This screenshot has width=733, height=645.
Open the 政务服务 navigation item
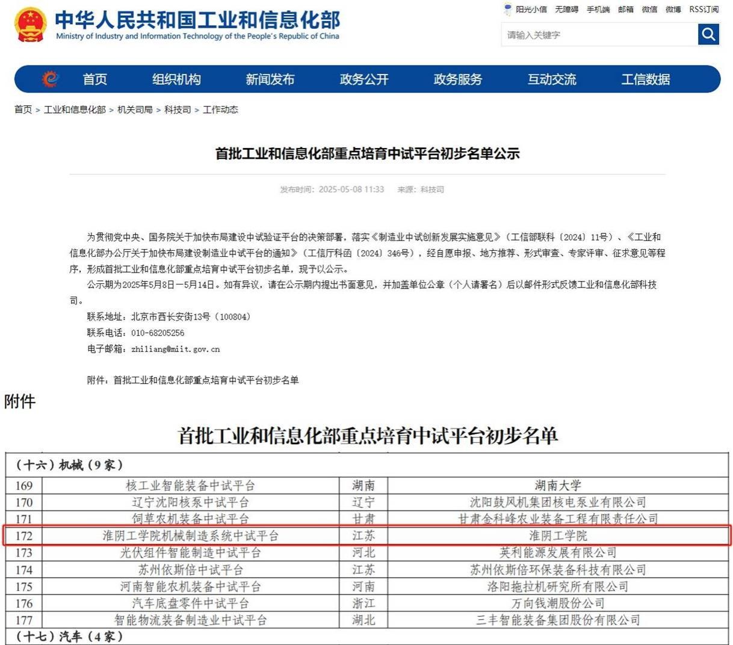[458, 79]
